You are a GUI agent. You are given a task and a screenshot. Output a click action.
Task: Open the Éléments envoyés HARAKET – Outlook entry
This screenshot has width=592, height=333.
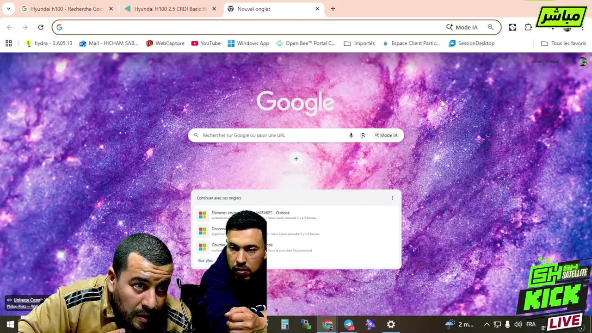tap(296, 215)
